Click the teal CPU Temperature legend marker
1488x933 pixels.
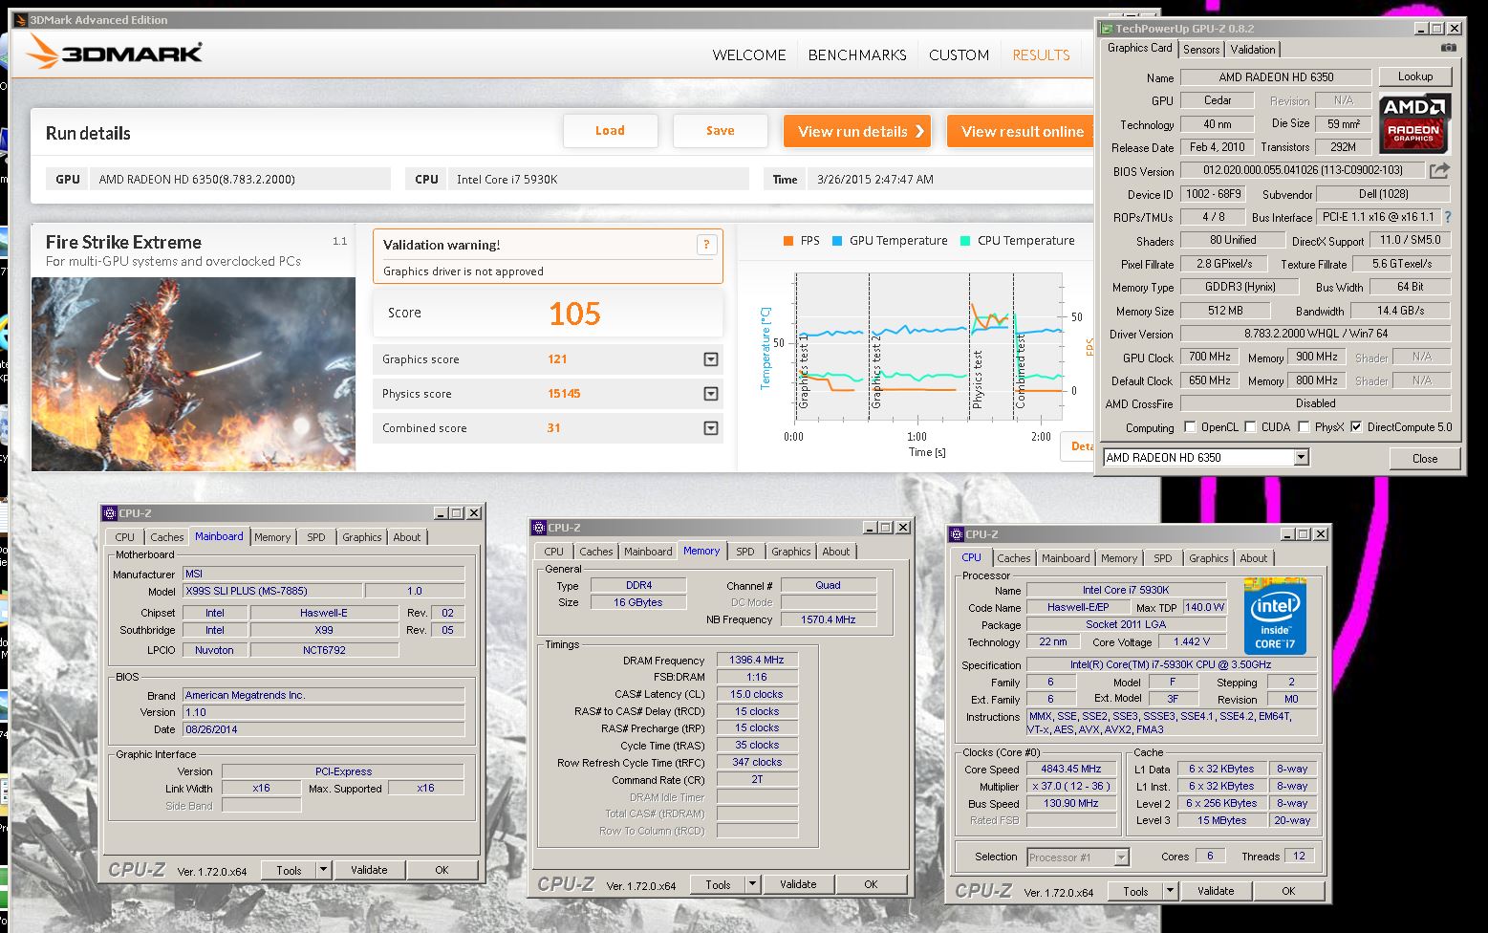[x=965, y=241]
